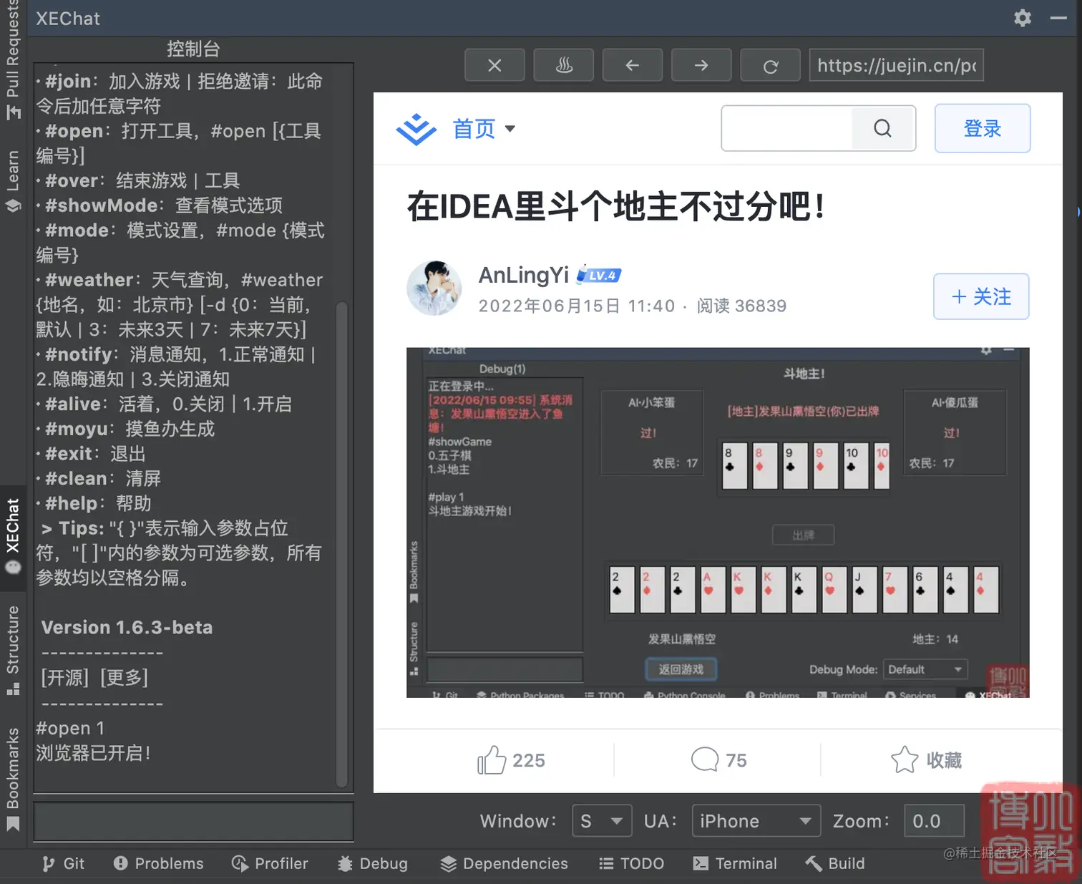Reload the page with the refresh button
Image resolution: width=1082 pixels, height=884 pixels.
[x=771, y=65]
